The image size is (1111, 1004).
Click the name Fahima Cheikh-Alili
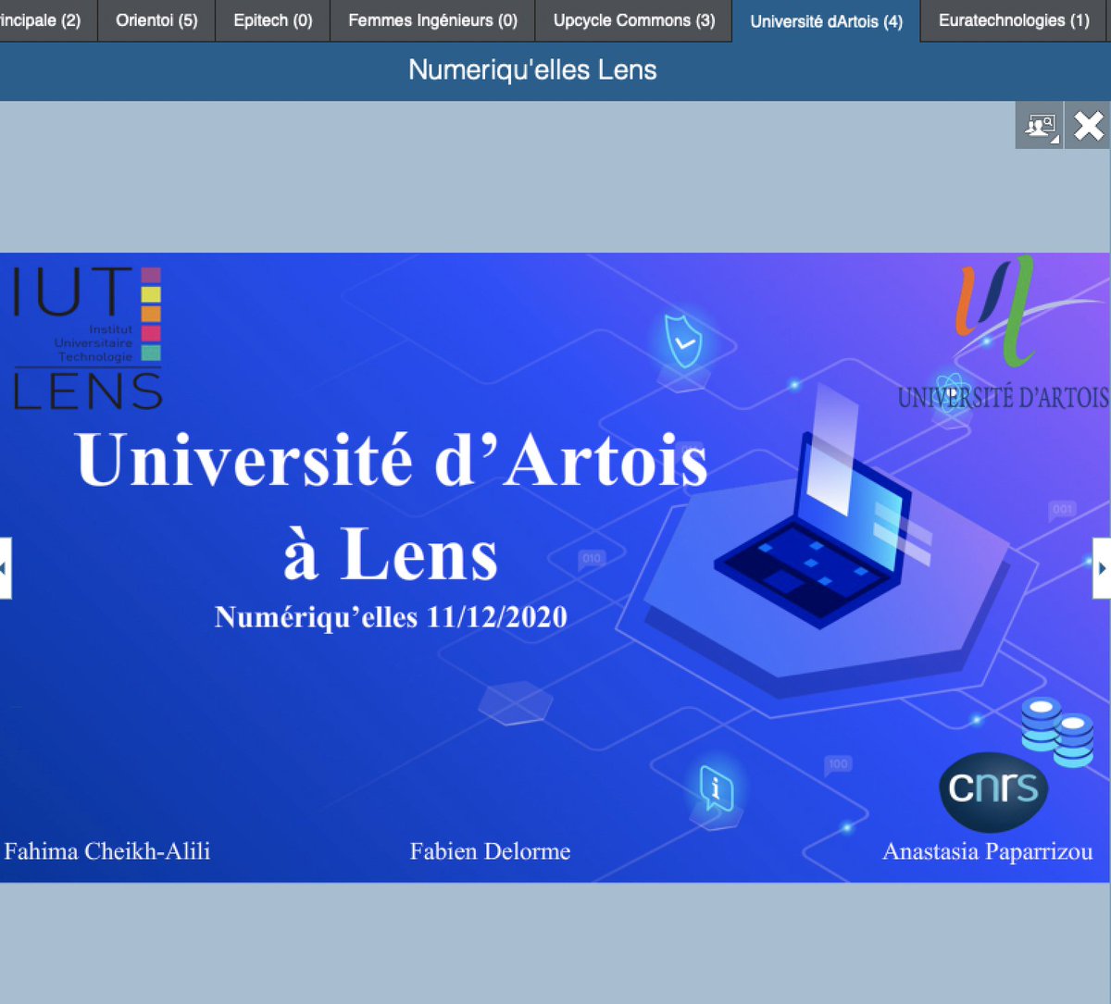pyautogui.click(x=107, y=851)
